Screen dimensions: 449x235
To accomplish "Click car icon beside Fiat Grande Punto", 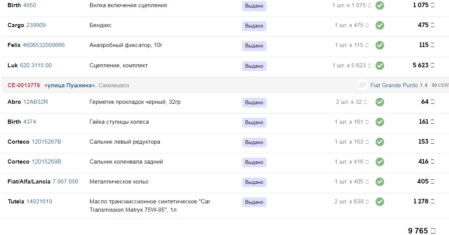I will point(362,86).
